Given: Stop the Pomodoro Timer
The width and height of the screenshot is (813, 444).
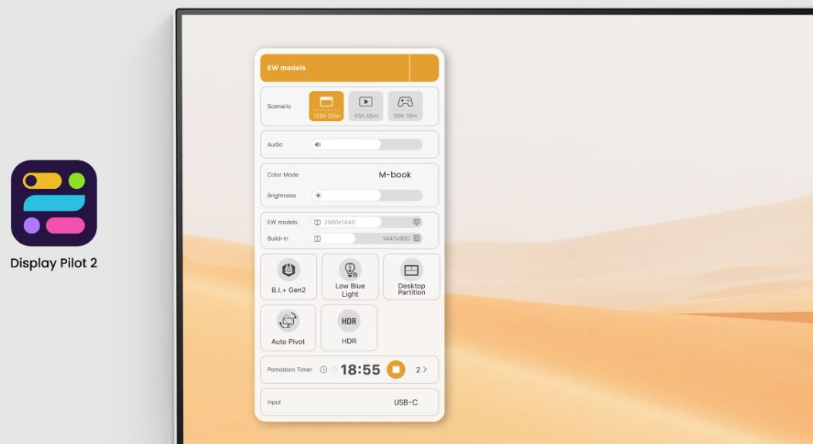Looking at the screenshot, I should pos(396,369).
